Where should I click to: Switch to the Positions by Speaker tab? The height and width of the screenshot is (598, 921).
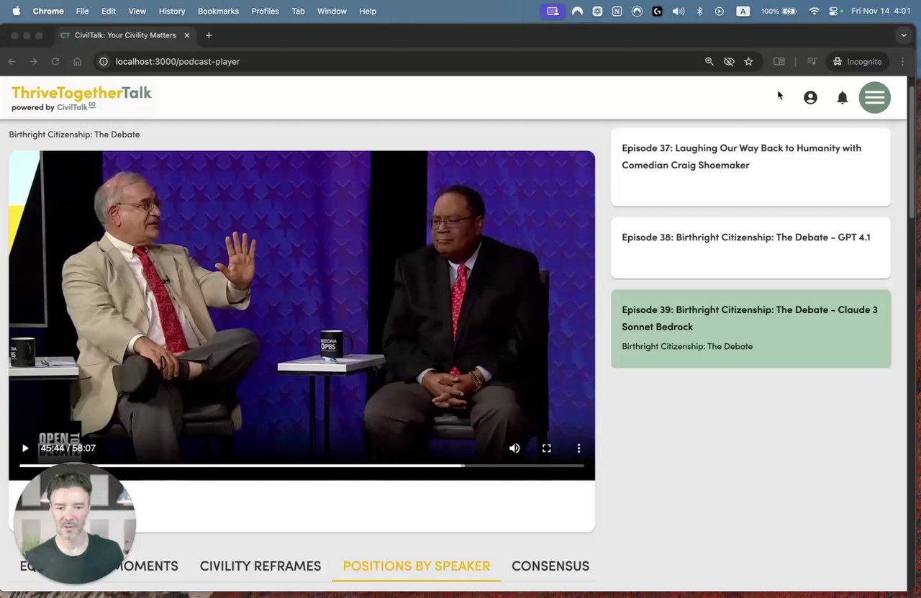417,566
